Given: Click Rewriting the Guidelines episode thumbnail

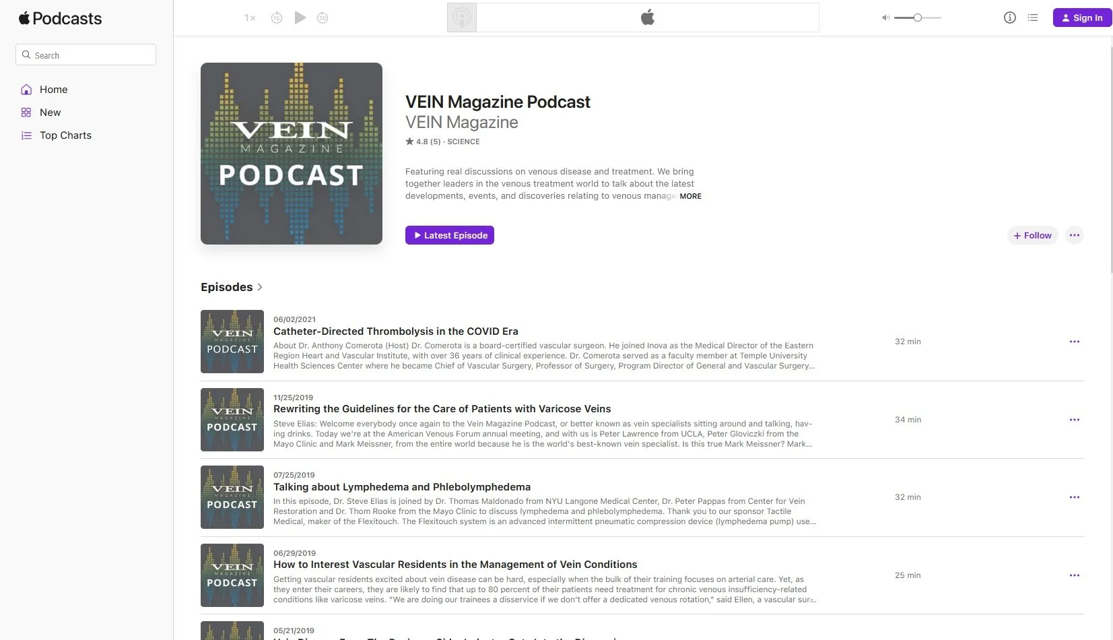Looking at the screenshot, I should click(x=232, y=420).
